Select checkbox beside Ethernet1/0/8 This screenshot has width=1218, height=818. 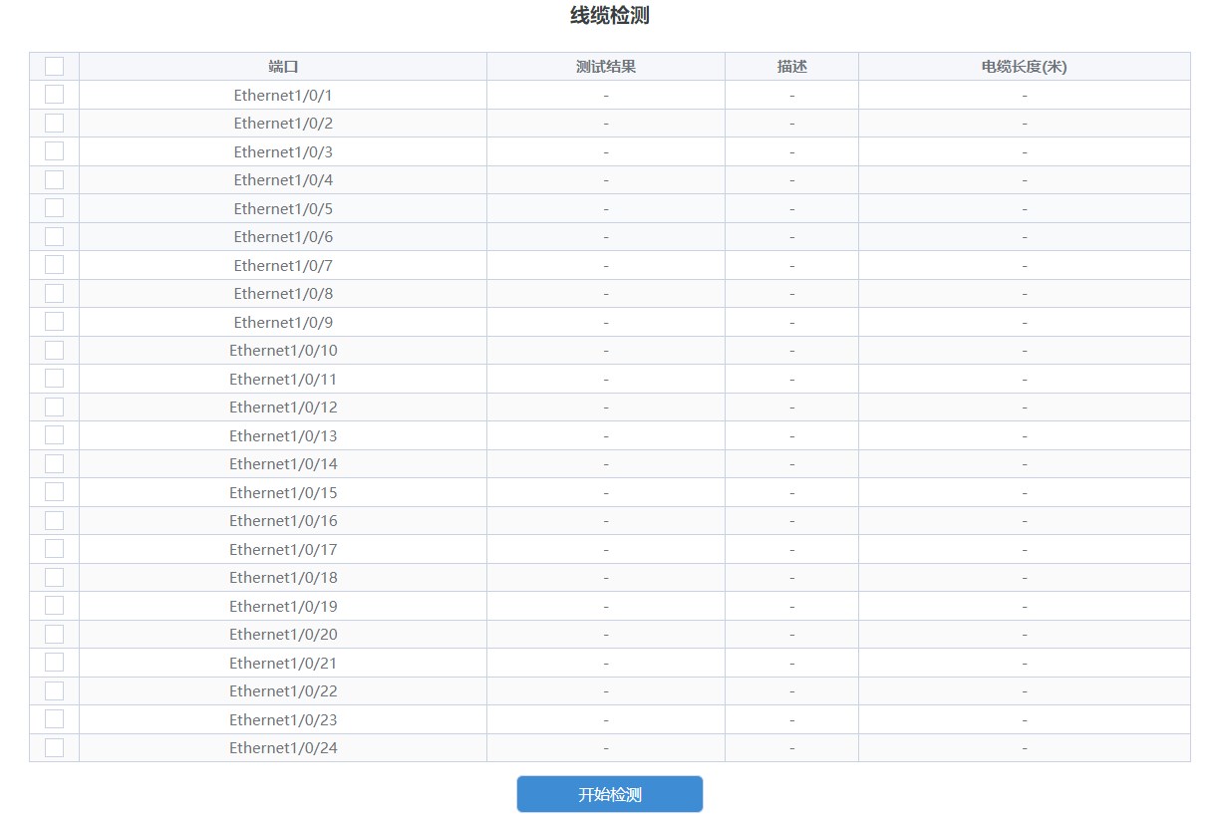54,293
